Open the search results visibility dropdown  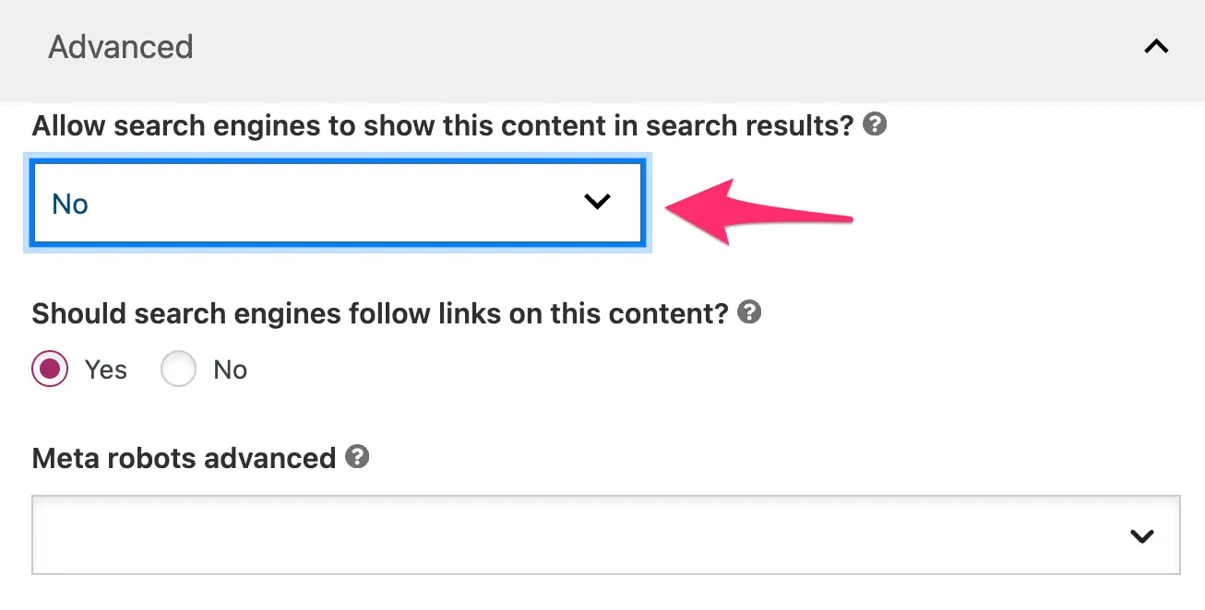(x=337, y=203)
